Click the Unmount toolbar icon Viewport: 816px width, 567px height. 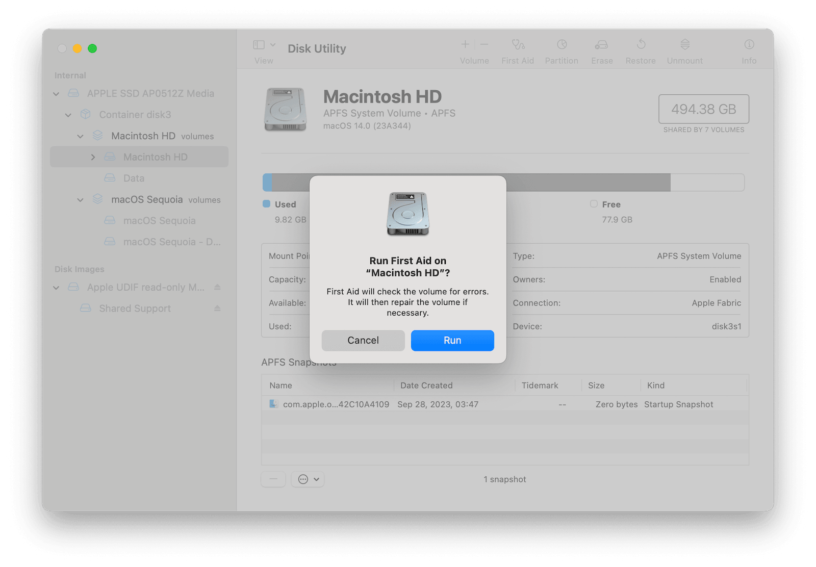pos(685,44)
